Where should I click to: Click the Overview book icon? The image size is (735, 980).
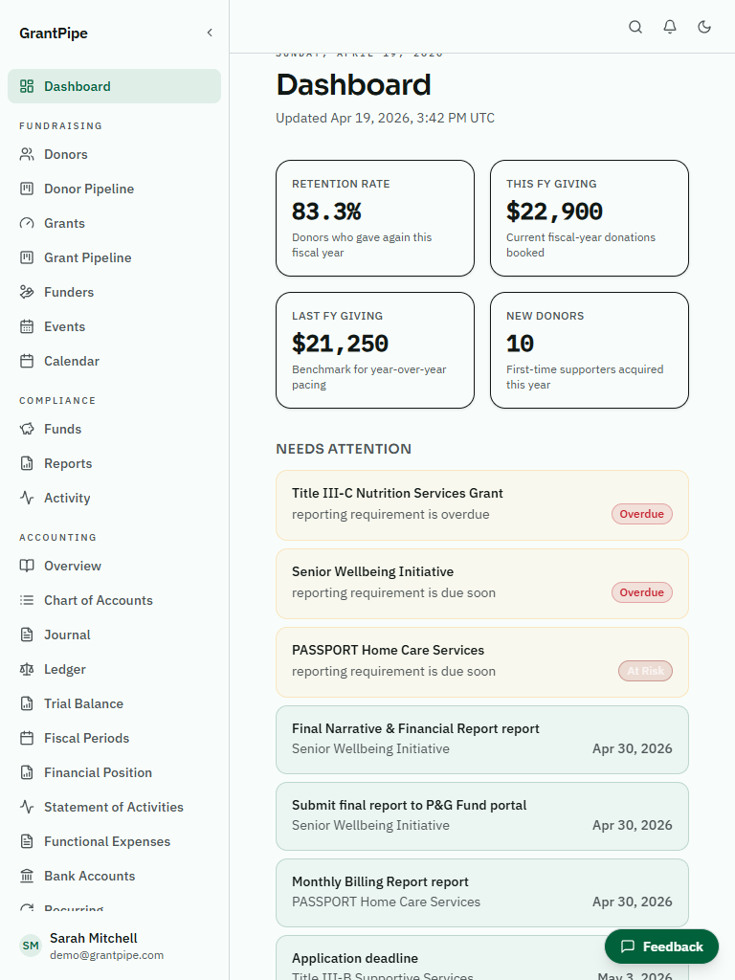click(27, 566)
